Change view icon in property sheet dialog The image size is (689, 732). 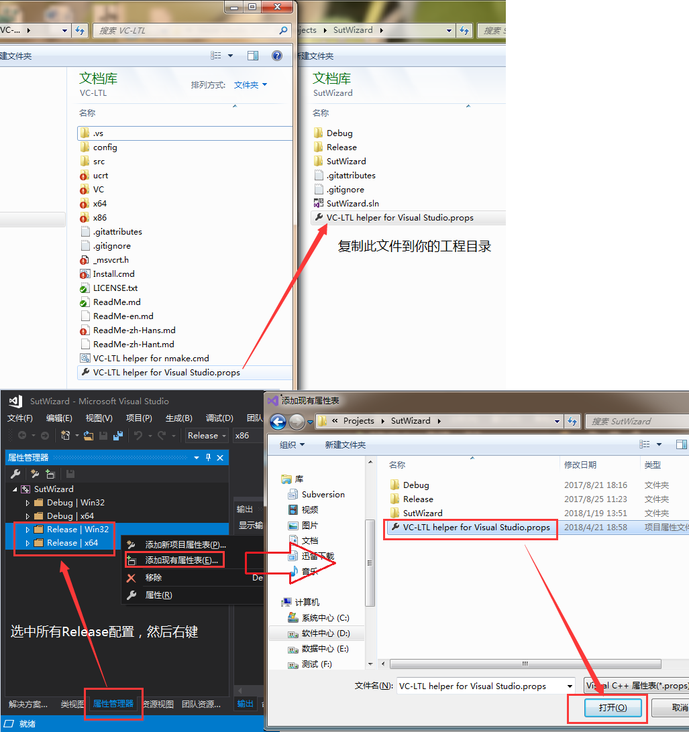pos(645,444)
